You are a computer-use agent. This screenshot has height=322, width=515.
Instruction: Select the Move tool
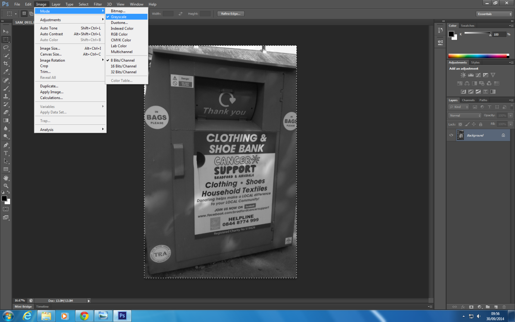(x=6, y=31)
